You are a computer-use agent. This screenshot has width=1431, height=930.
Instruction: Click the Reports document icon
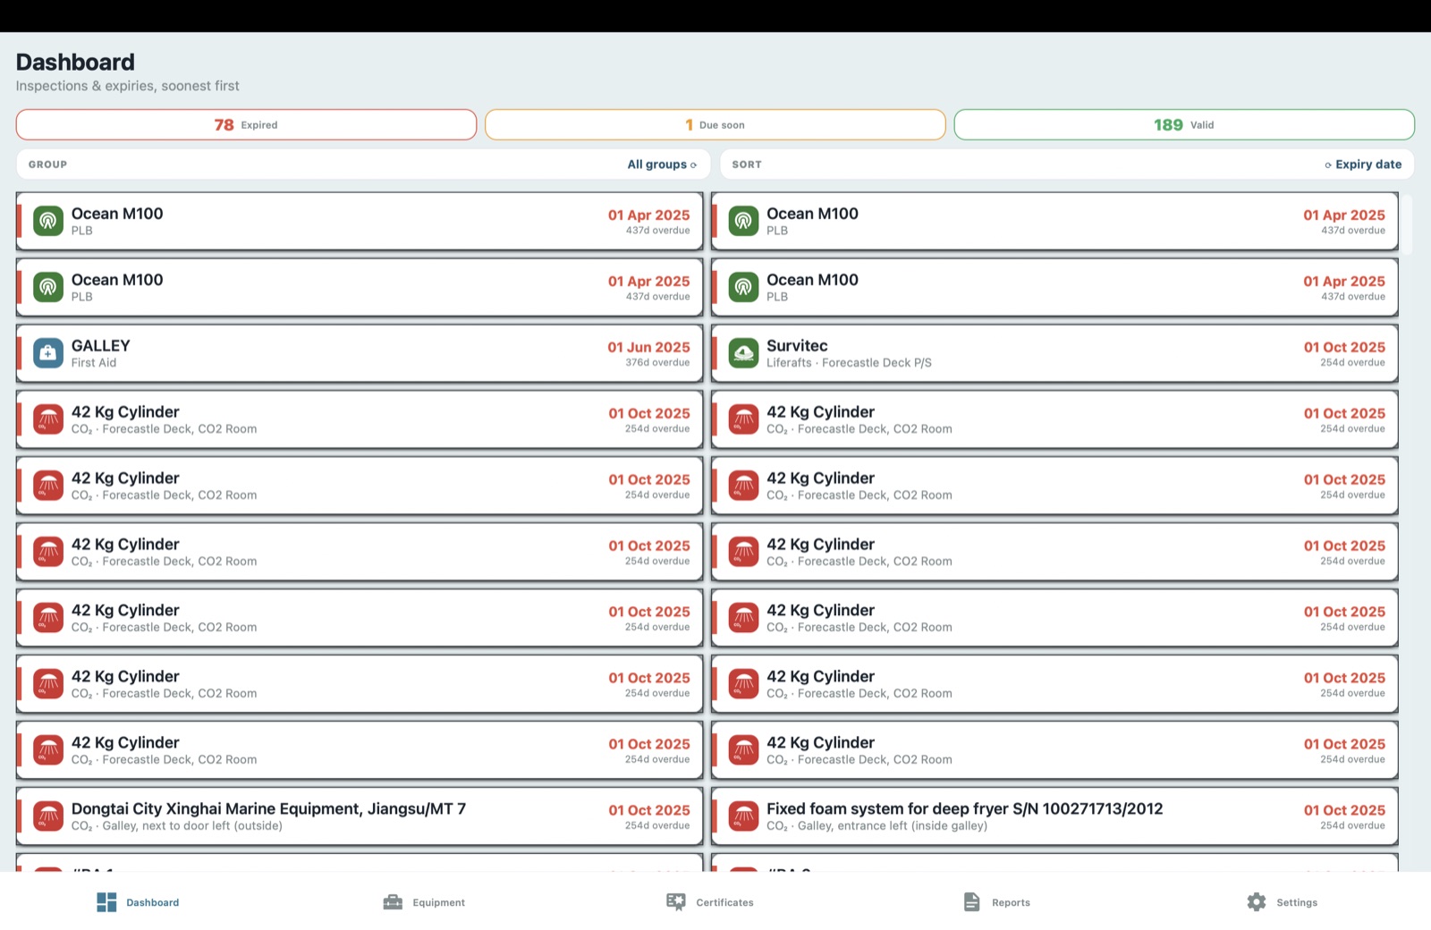pyautogui.click(x=972, y=902)
